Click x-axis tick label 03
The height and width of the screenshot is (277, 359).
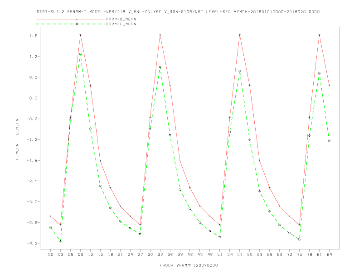[60, 254]
